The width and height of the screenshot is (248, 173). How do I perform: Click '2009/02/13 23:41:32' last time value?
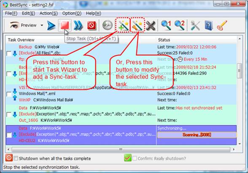[196, 87]
